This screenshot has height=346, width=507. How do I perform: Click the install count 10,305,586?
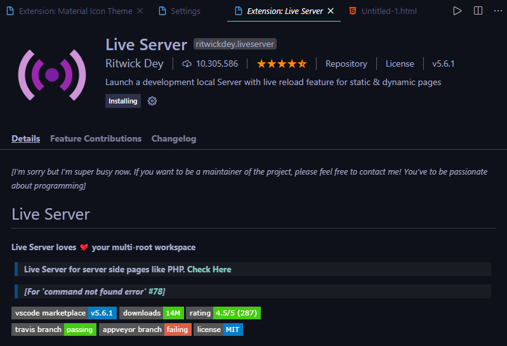point(210,63)
